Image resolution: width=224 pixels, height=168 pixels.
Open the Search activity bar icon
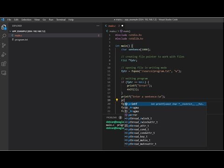4,36
